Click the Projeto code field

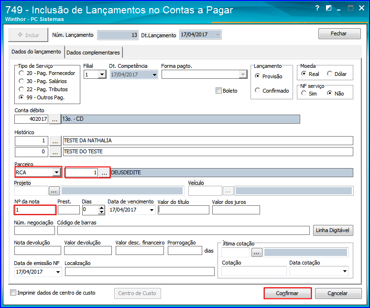(31, 191)
